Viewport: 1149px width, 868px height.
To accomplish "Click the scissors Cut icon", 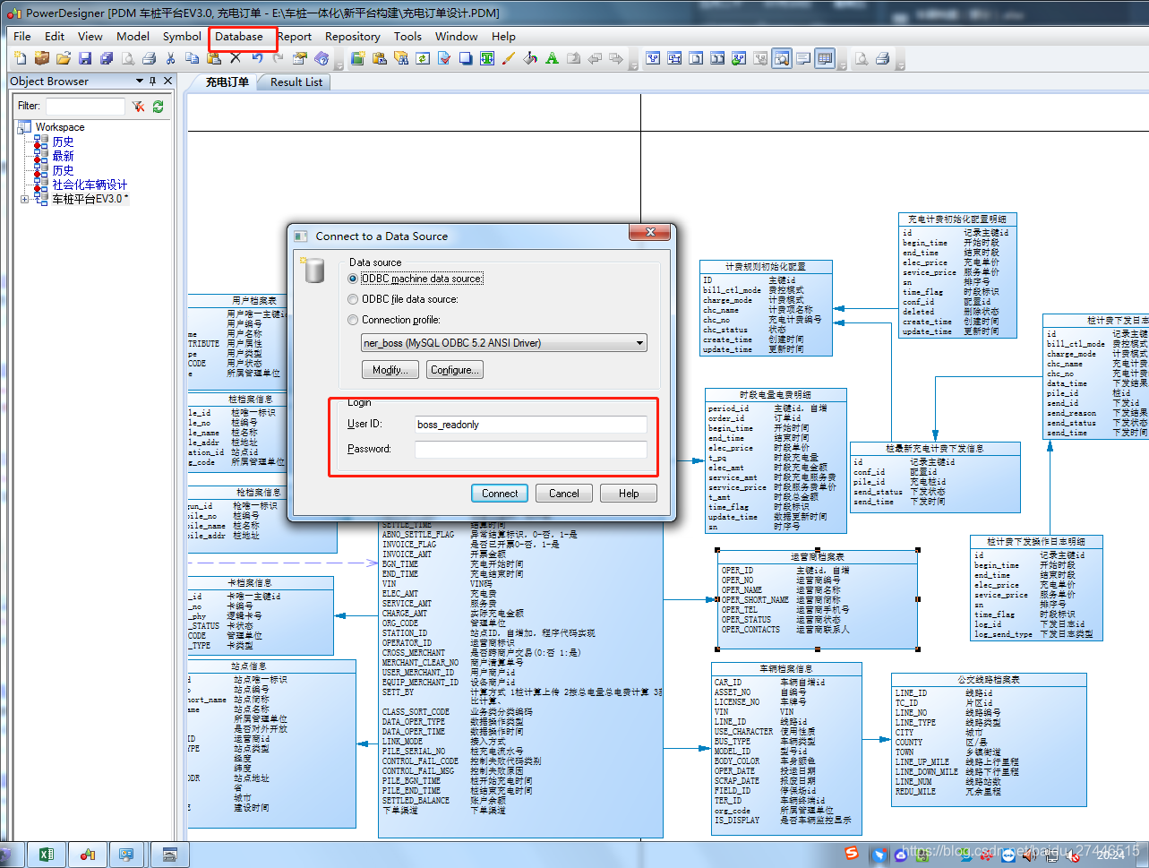I will pos(170,58).
